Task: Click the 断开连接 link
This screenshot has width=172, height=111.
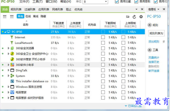Action: [154, 71]
